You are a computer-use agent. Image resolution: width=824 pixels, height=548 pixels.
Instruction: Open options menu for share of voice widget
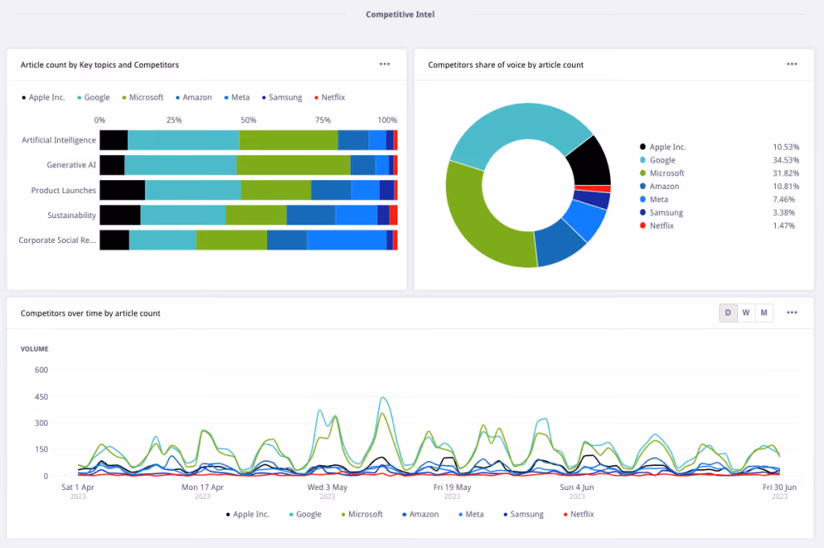(x=792, y=64)
